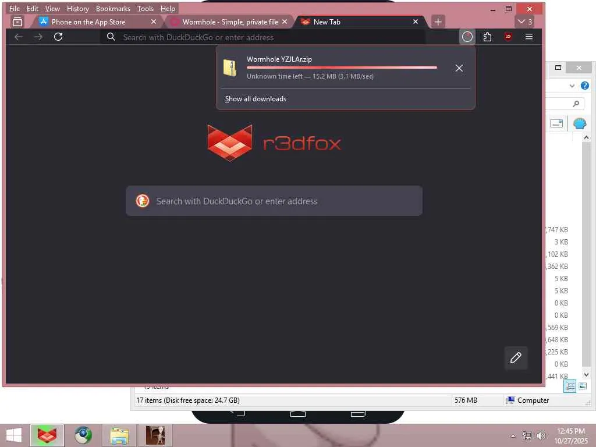Go forward to next page

[38, 37]
